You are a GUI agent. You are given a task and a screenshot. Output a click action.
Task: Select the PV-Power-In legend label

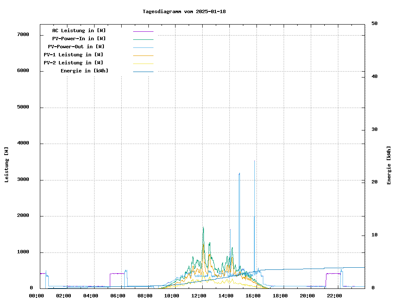click(82, 39)
